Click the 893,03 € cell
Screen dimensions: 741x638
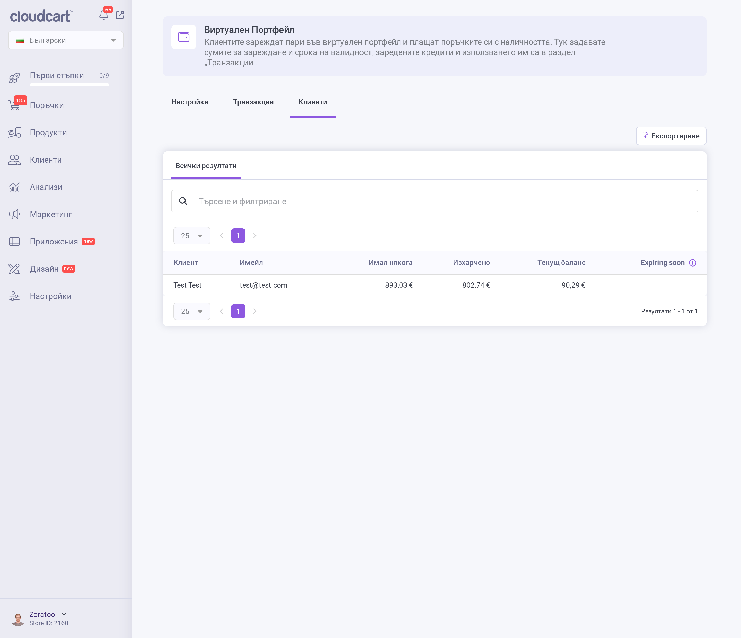coord(399,285)
